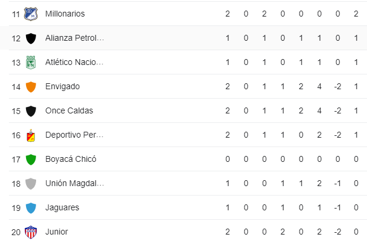This screenshot has height=244, width=367.
Task: Open the Boyacá Chicó team link
Action: tap(70, 159)
